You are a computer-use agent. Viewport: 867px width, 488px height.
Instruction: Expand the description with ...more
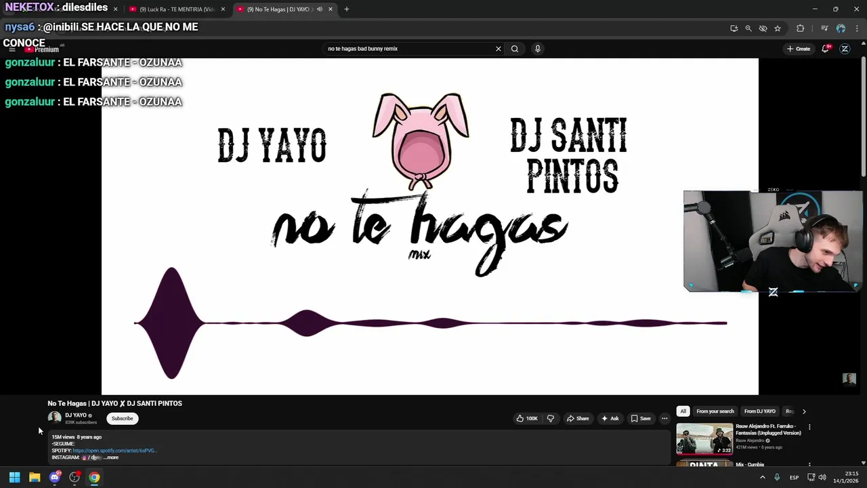click(x=111, y=457)
